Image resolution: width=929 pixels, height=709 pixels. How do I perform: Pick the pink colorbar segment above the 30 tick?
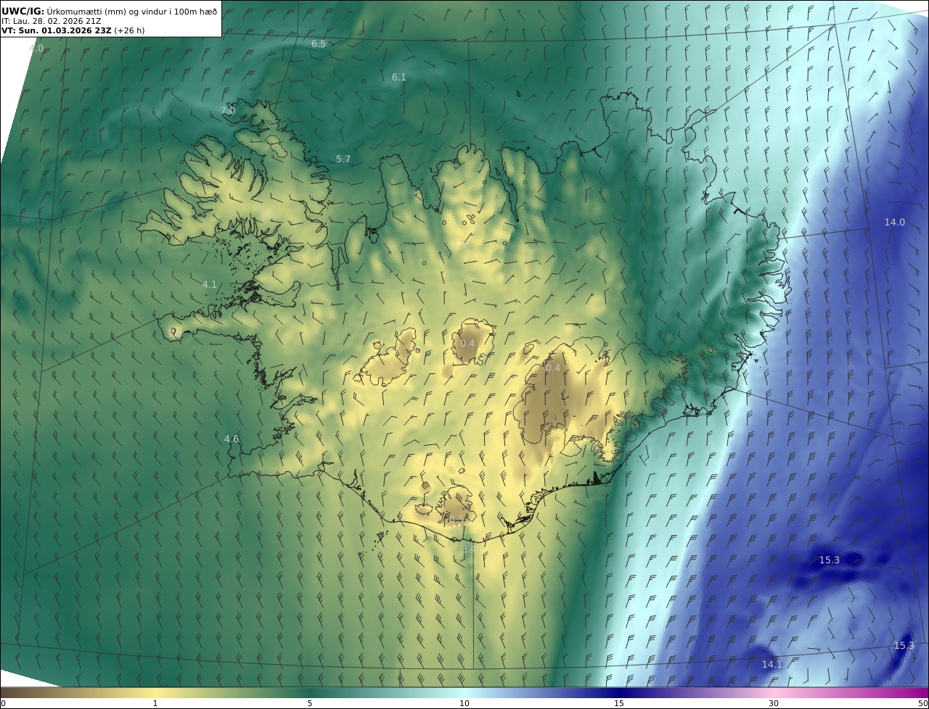click(x=774, y=692)
